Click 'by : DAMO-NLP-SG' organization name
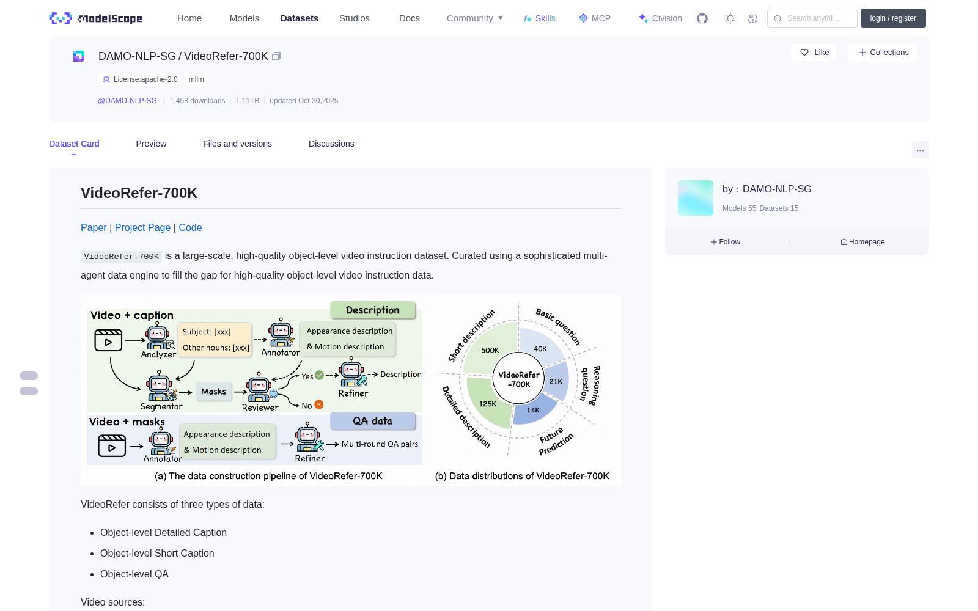Image resolution: width=978 pixels, height=611 pixels. click(767, 189)
